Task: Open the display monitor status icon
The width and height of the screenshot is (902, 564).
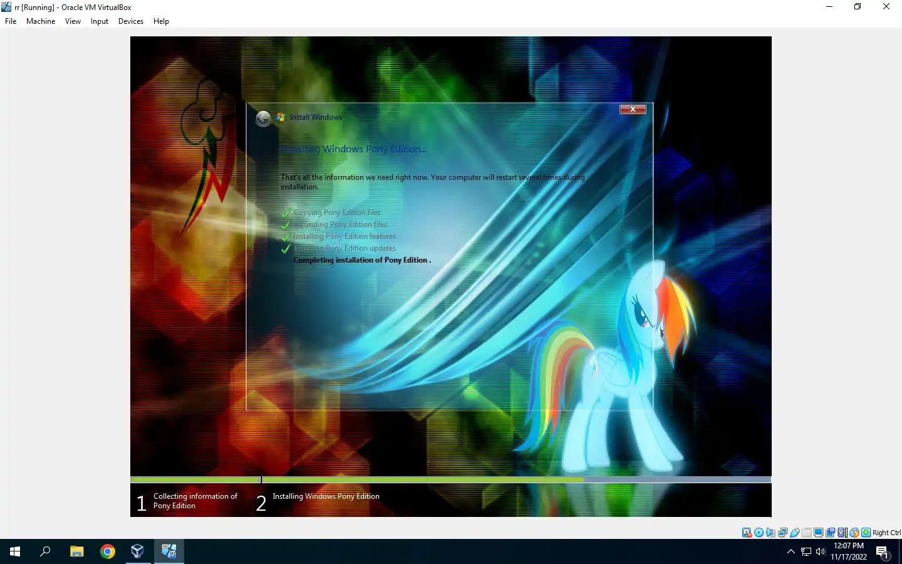Action: (818, 533)
